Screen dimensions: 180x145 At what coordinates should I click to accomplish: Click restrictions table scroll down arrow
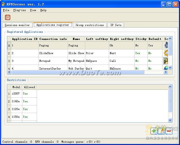point(170,120)
